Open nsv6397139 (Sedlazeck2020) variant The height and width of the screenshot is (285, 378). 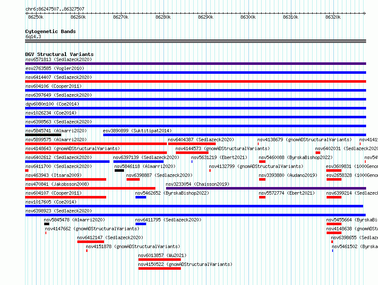click(x=146, y=157)
